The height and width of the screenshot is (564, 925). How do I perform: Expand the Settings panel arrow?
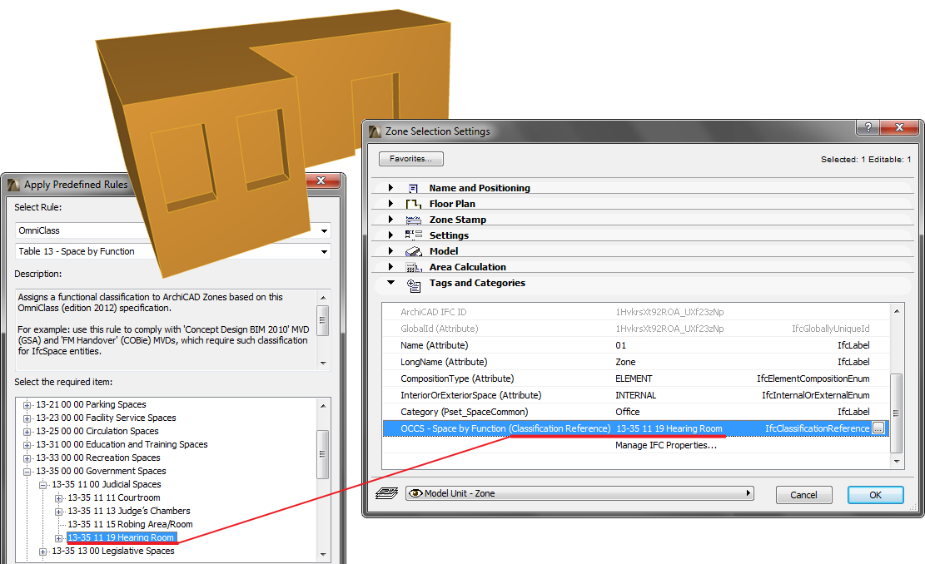(x=390, y=235)
